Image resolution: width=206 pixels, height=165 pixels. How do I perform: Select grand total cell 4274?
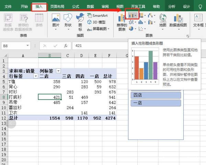(109, 118)
